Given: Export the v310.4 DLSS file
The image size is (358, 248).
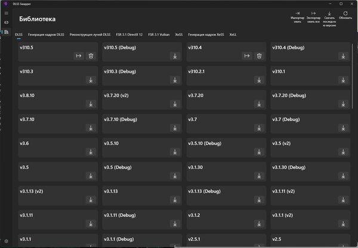Looking at the screenshot, I should coord(247,56).
